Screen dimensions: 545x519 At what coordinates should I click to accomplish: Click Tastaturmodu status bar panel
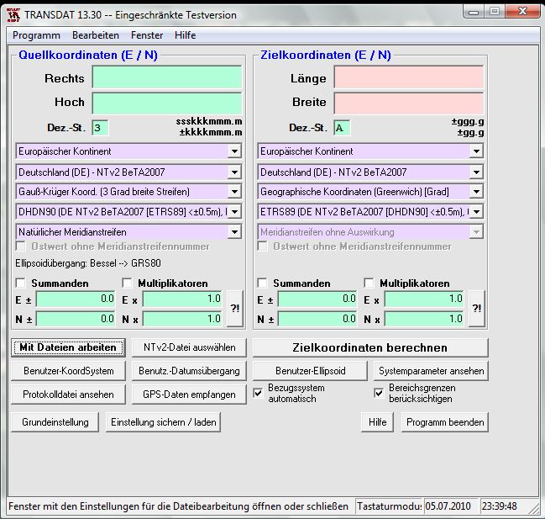[389, 506]
